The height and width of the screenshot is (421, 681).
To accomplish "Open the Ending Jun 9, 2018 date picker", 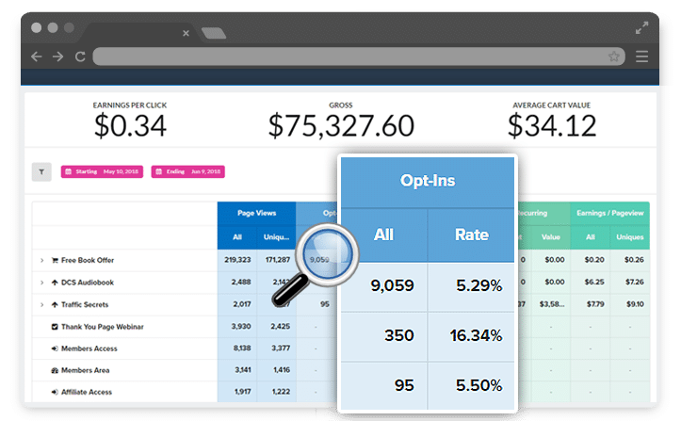I will 188,171.
